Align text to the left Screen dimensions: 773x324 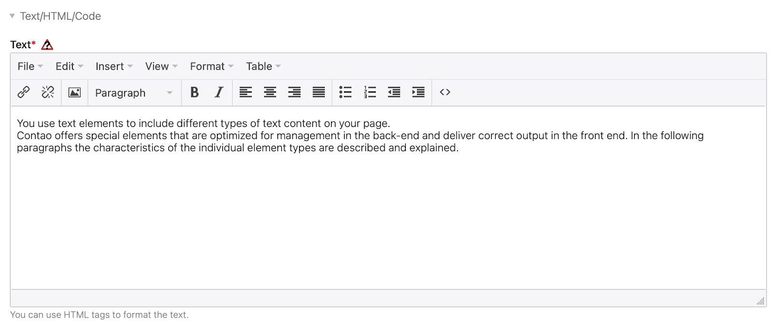tap(246, 92)
